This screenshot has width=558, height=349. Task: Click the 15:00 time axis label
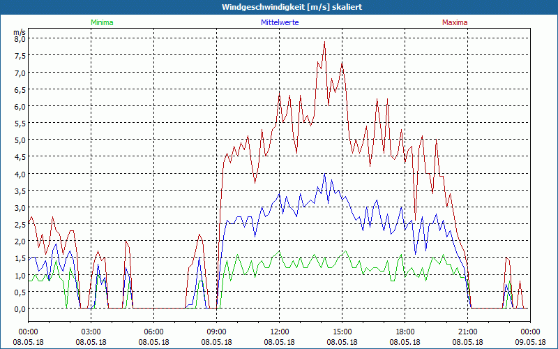click(x=342, y=332)
